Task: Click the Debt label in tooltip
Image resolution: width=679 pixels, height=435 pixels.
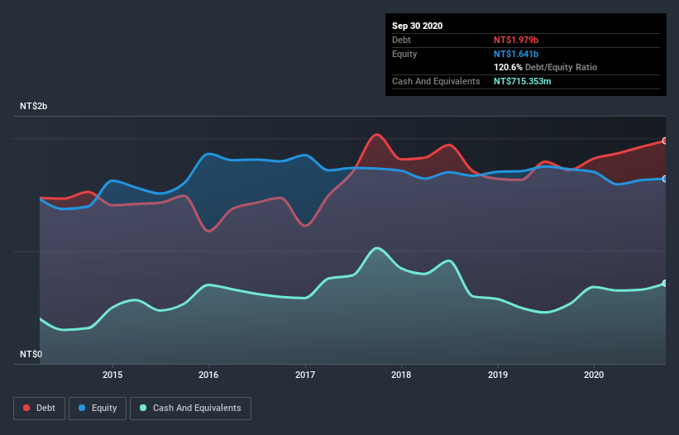Action: point(401,40)
